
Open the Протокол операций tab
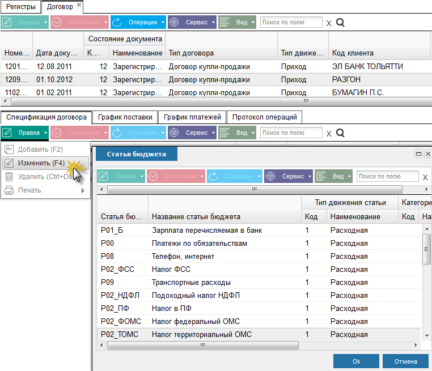coord(265,117)
